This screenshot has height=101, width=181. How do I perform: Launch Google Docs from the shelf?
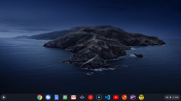[x=57, y=97]
